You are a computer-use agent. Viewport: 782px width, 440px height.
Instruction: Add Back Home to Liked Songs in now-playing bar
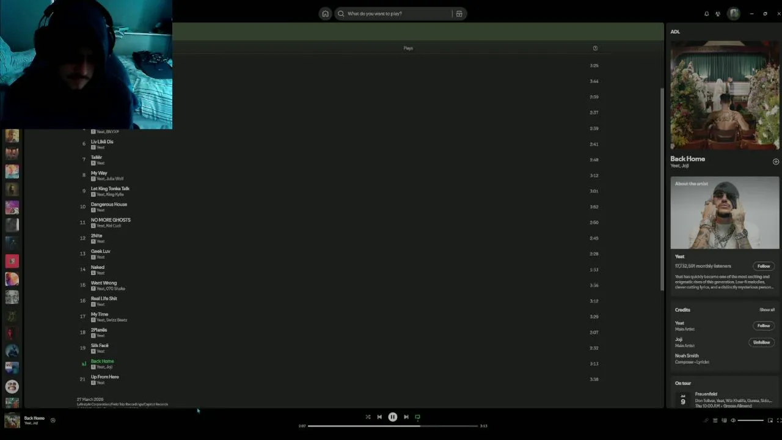(x=53, y=420)
